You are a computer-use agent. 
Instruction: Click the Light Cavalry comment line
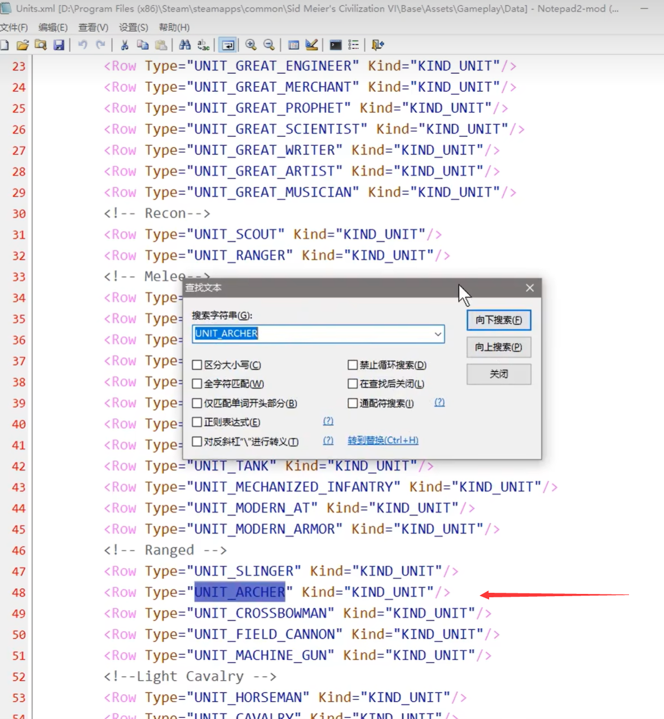pyautogui.click(x=190, y=676)
